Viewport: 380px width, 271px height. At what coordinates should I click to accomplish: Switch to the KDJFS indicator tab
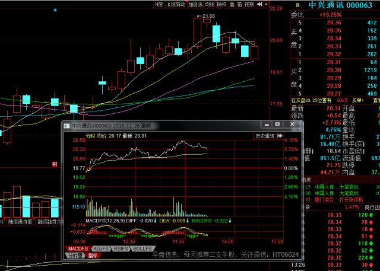coord(101,248)
